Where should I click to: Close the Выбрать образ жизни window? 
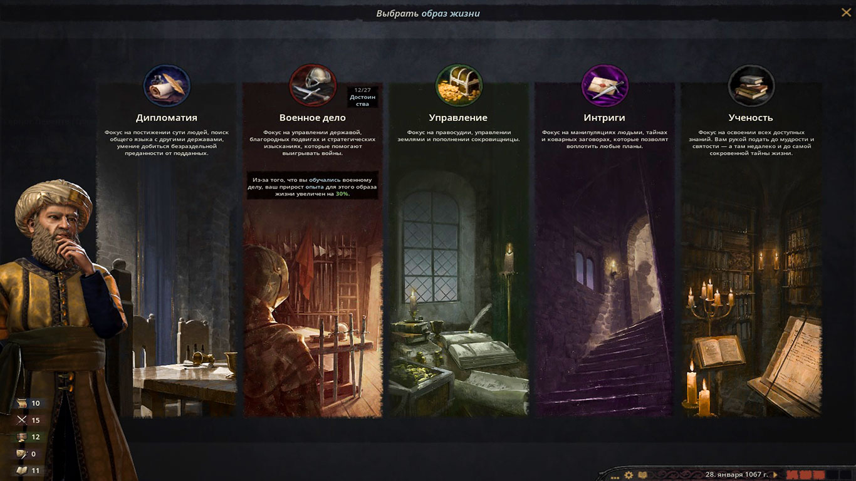(845, 12)
